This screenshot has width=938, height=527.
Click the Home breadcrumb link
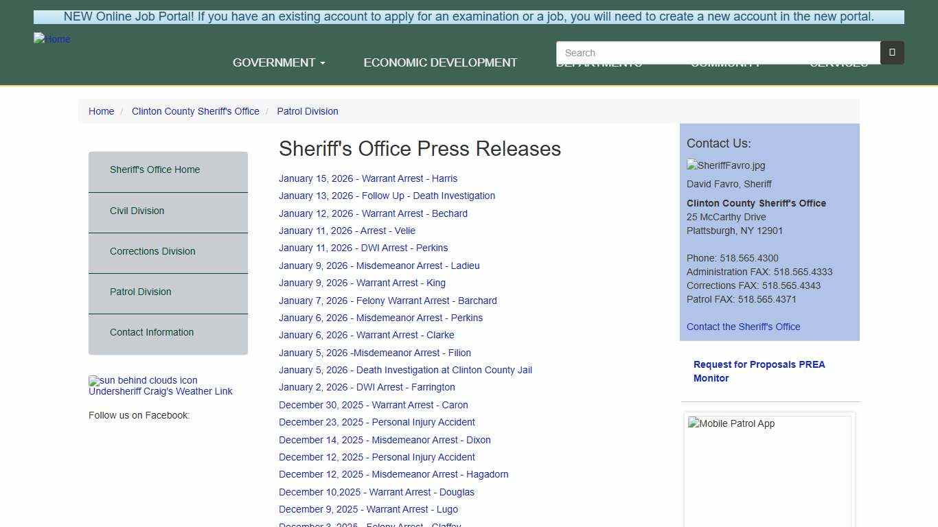coord(102,111)
